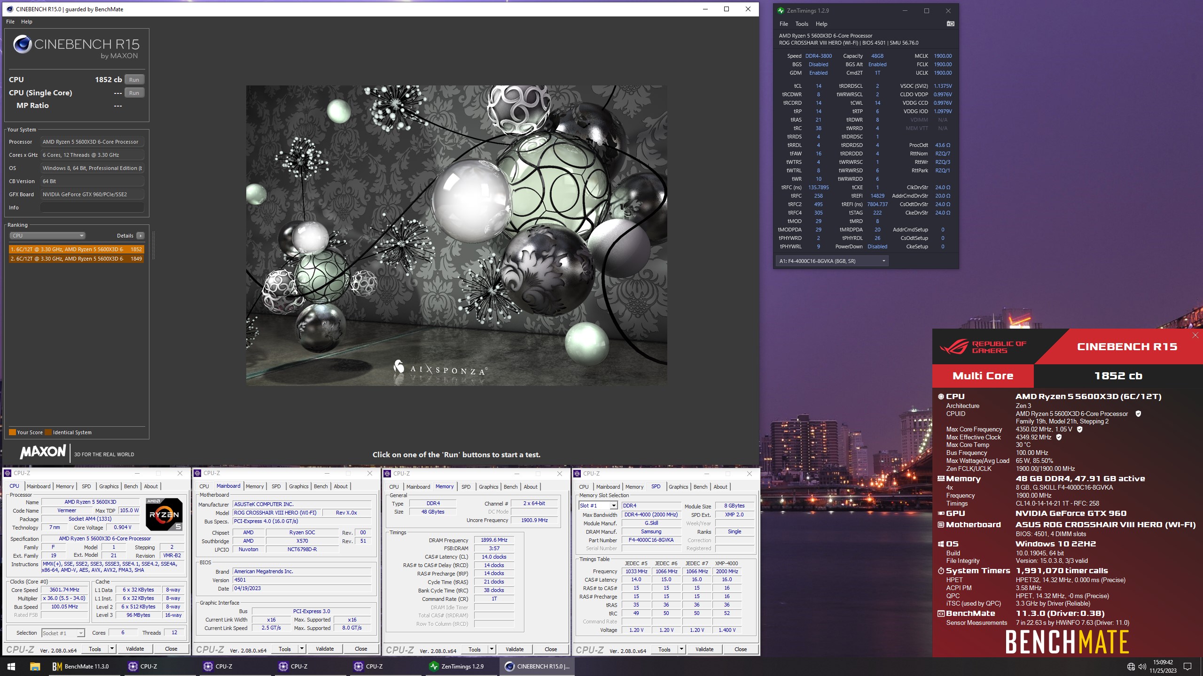Screen dimensions: 1203x676
Task: Click Close in Memory CPU-Z window
Action: pyautogui.click(x=551, y=650)
